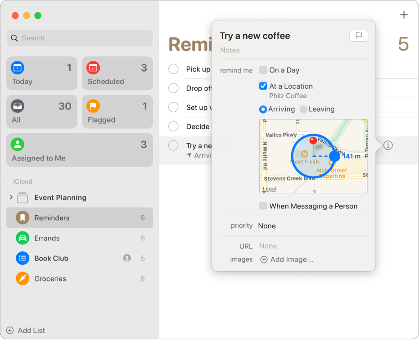Select the Groceries list
This screenshot has width=419, height=340.
(x=80, y=278)
